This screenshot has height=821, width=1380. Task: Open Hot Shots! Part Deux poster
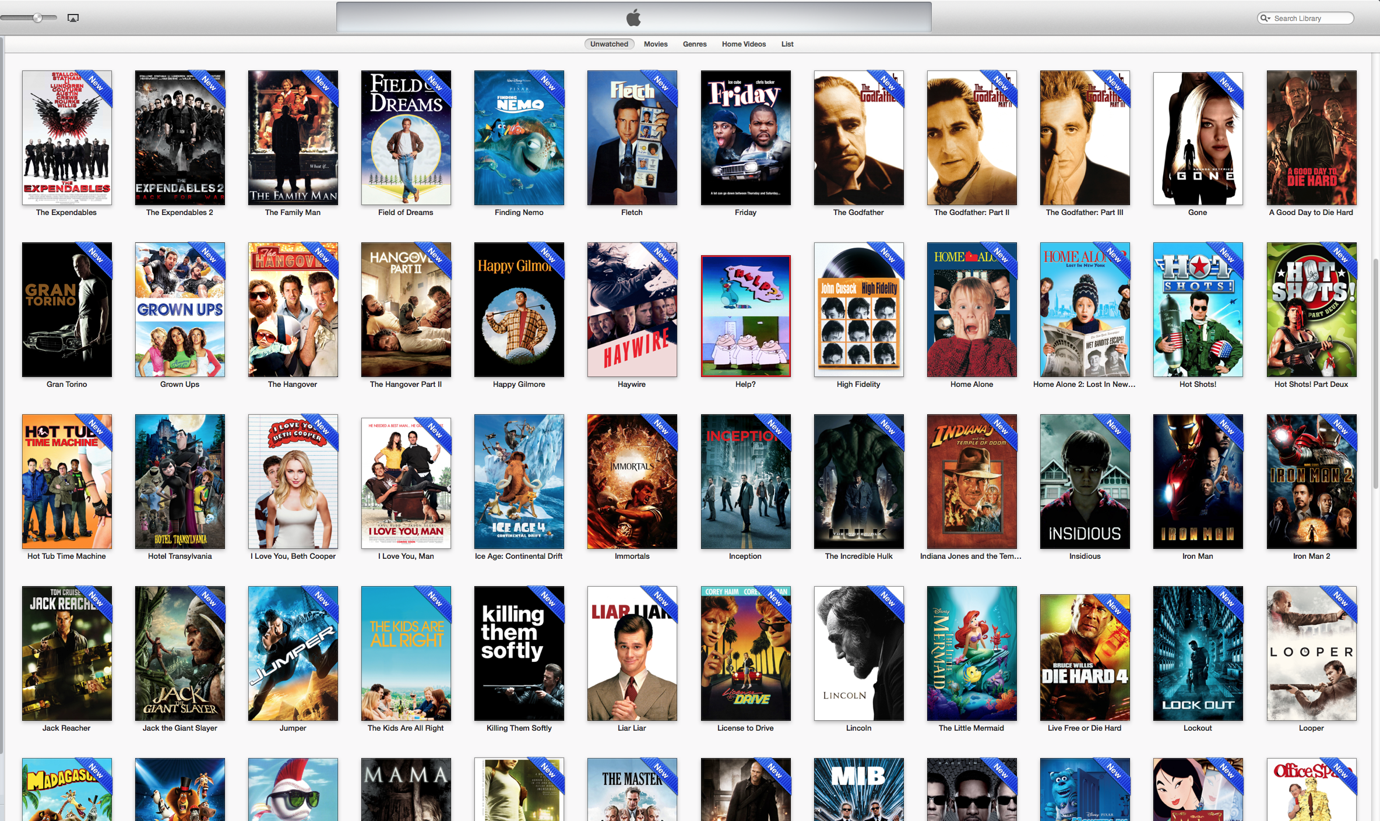(1312, 309)
